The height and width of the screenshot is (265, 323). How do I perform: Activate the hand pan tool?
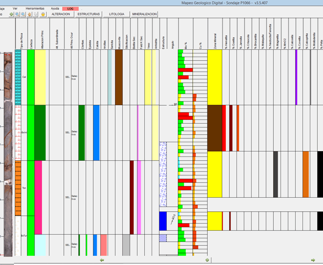tap(29, 14)
